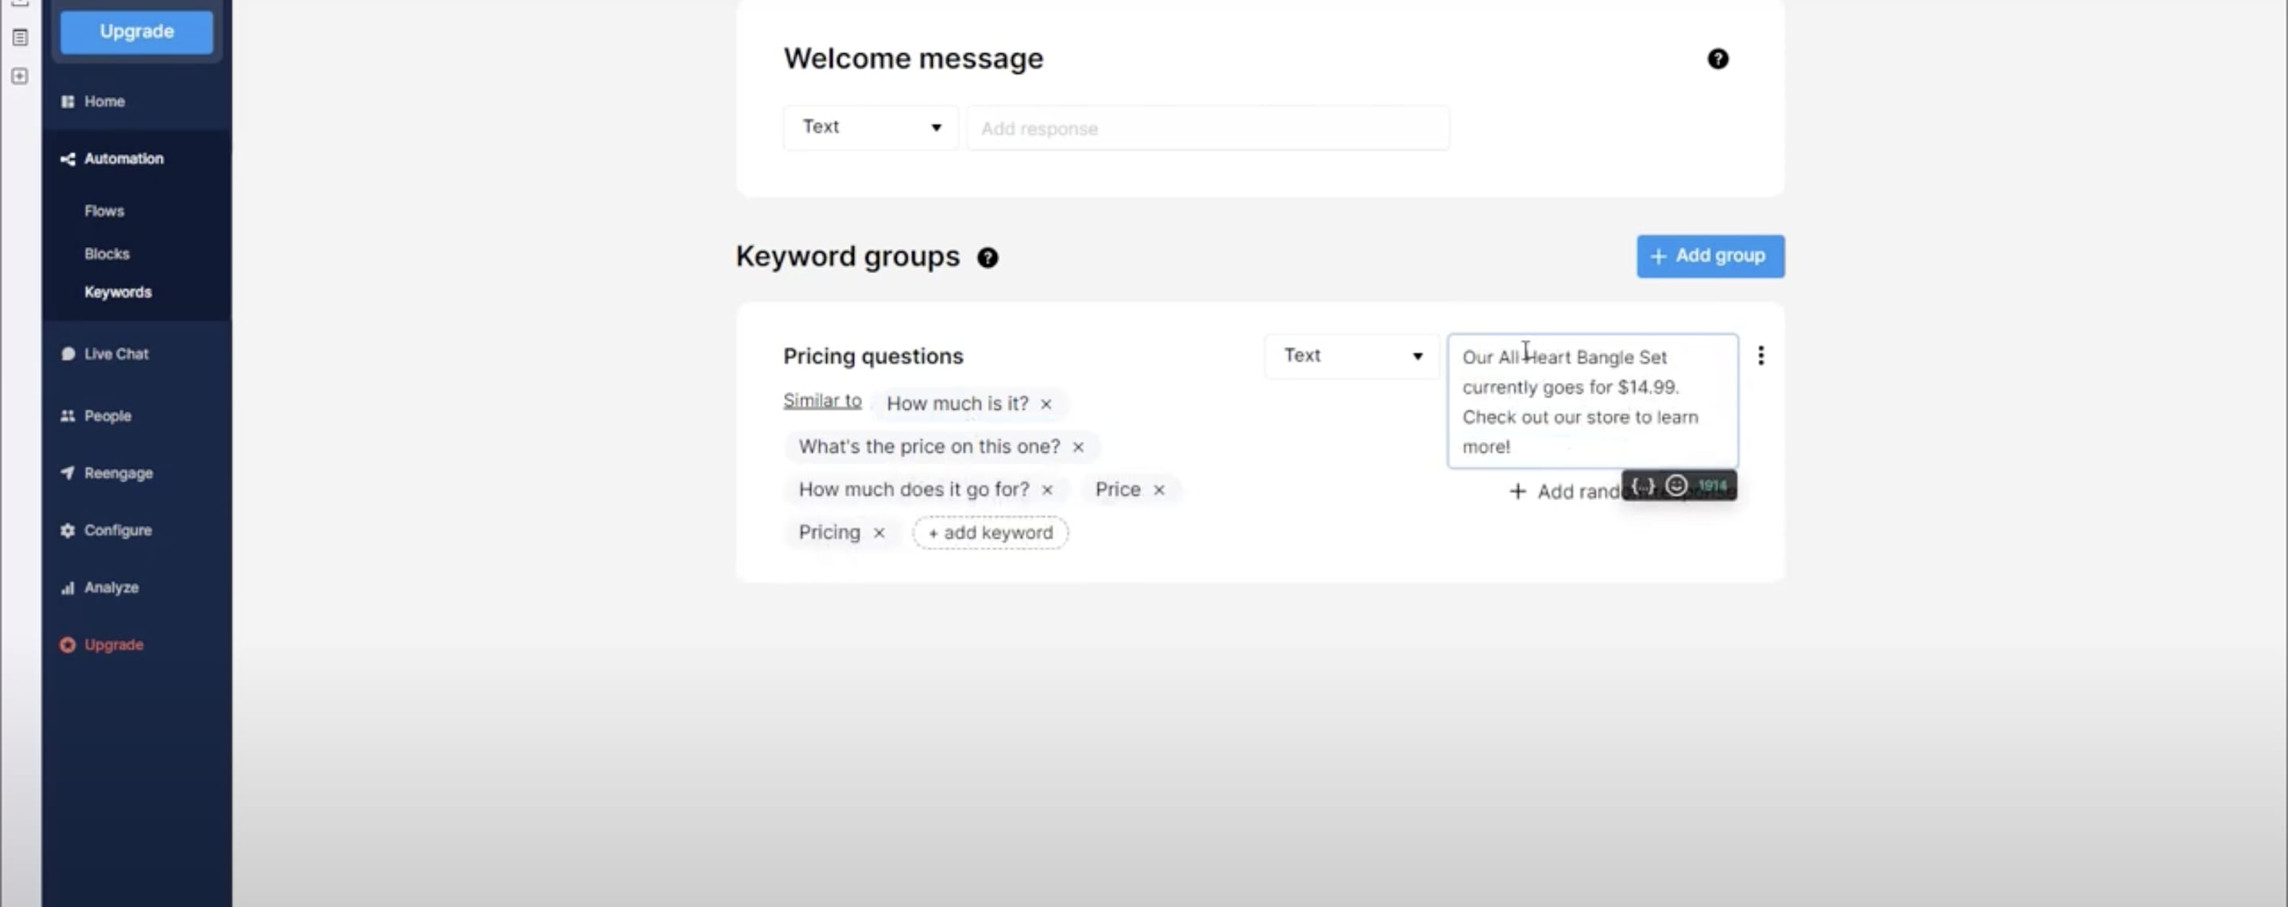
Task: Click the red Upgrade sidebar link
Action: 113,644
